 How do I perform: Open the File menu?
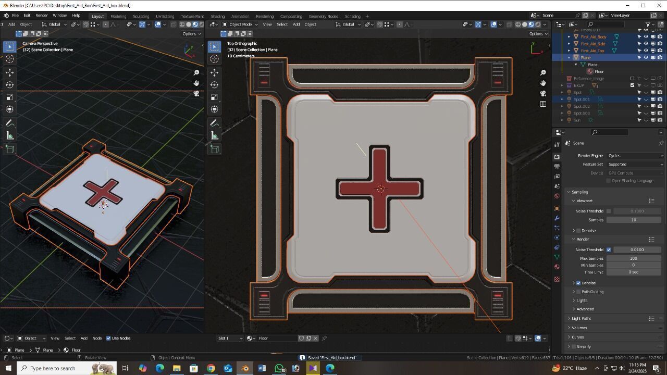coord(15,16)
